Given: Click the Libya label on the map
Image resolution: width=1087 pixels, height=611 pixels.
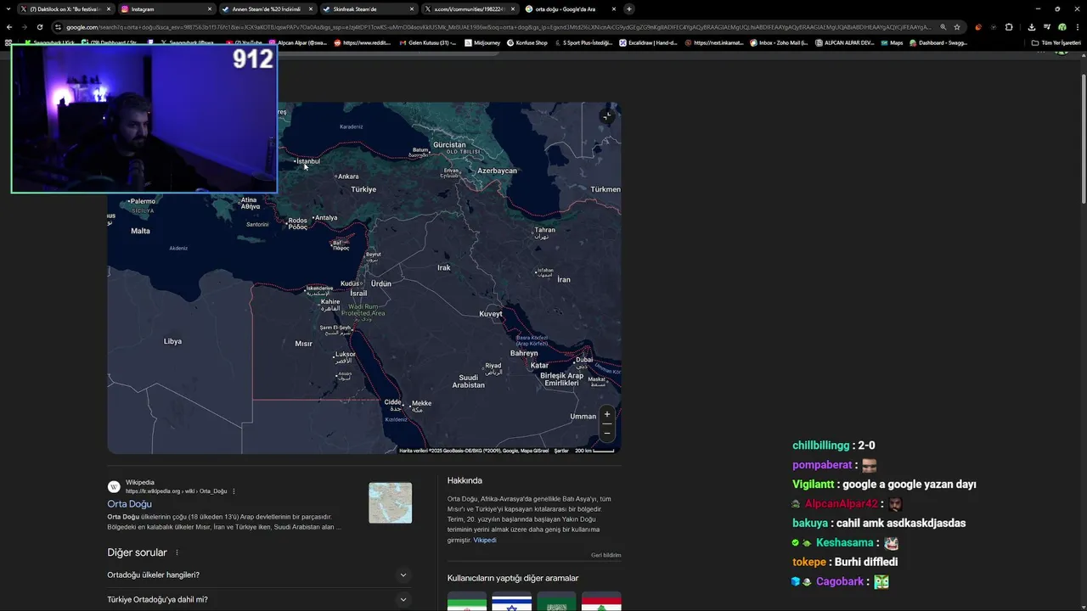Looking at the screenshot, I should [172, 341].
